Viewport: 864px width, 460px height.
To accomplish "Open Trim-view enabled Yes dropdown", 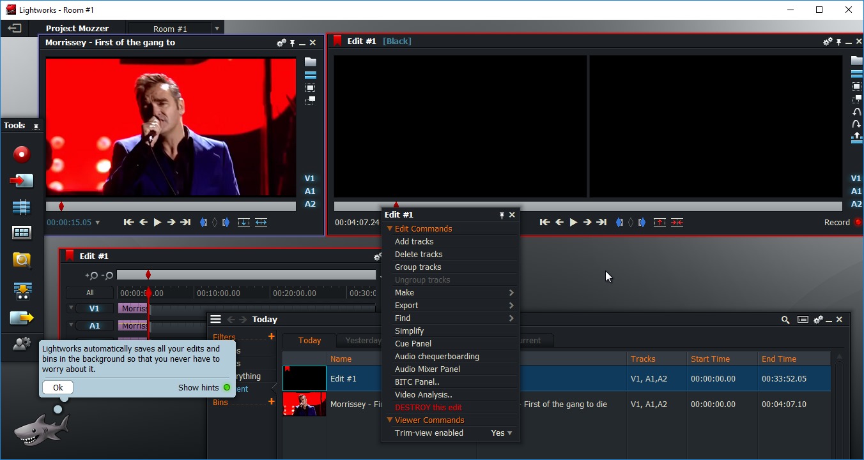I will point(502,433).
